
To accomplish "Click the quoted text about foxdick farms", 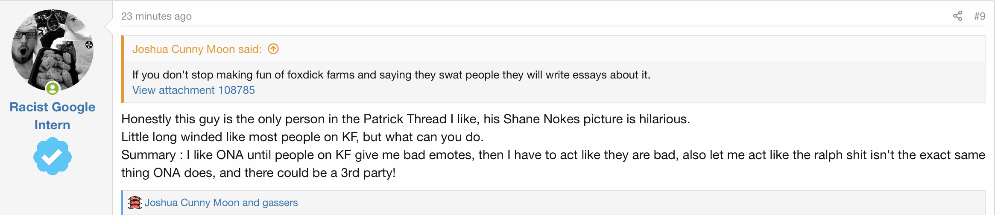I will coord(391,75).
